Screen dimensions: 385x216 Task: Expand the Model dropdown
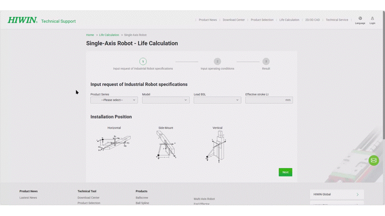tap(166, 100)
